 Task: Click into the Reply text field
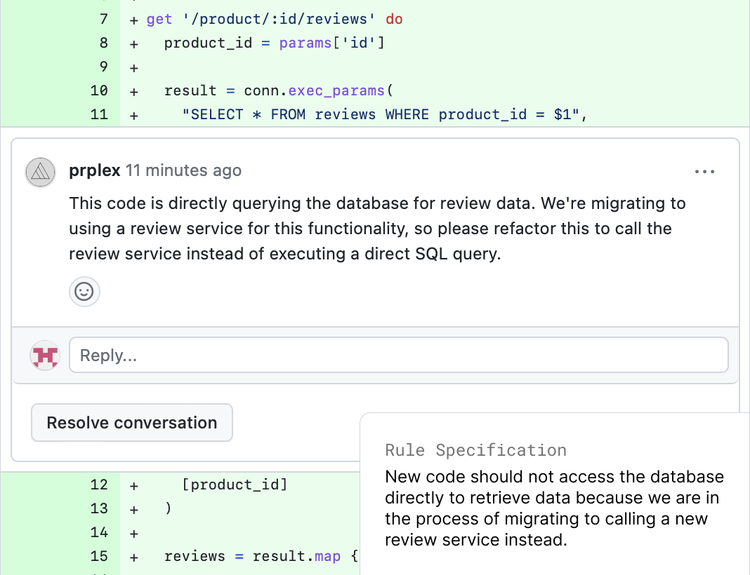click(x=398, y=356)
